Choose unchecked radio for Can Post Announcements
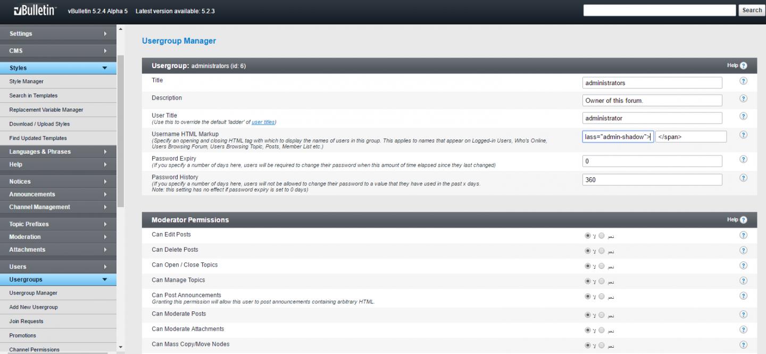 coord(602,296)
